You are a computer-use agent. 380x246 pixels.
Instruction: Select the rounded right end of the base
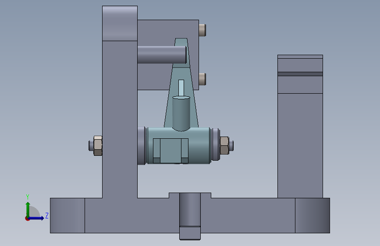[x=313, y=215]
